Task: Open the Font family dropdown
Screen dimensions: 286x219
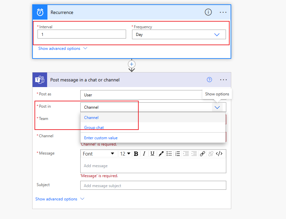Action: tap(99, 154)
